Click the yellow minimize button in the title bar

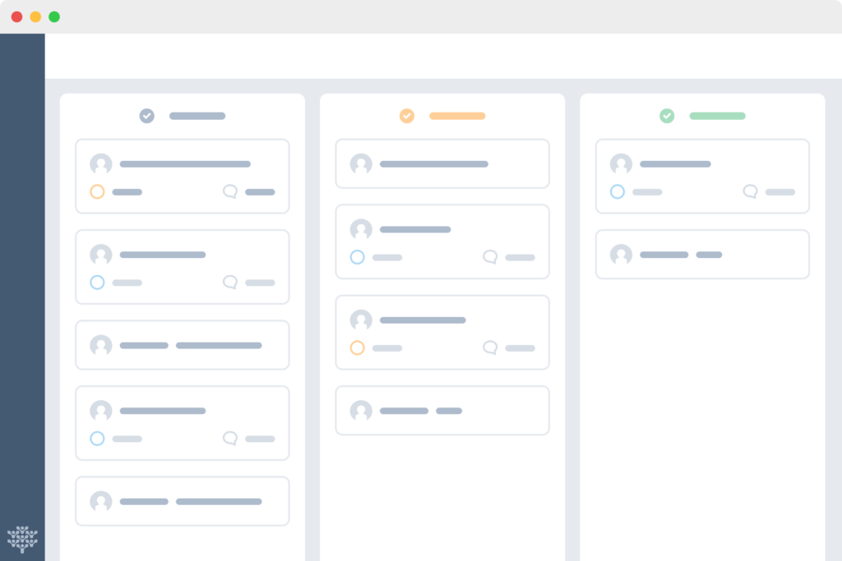[x=35, y=16]
